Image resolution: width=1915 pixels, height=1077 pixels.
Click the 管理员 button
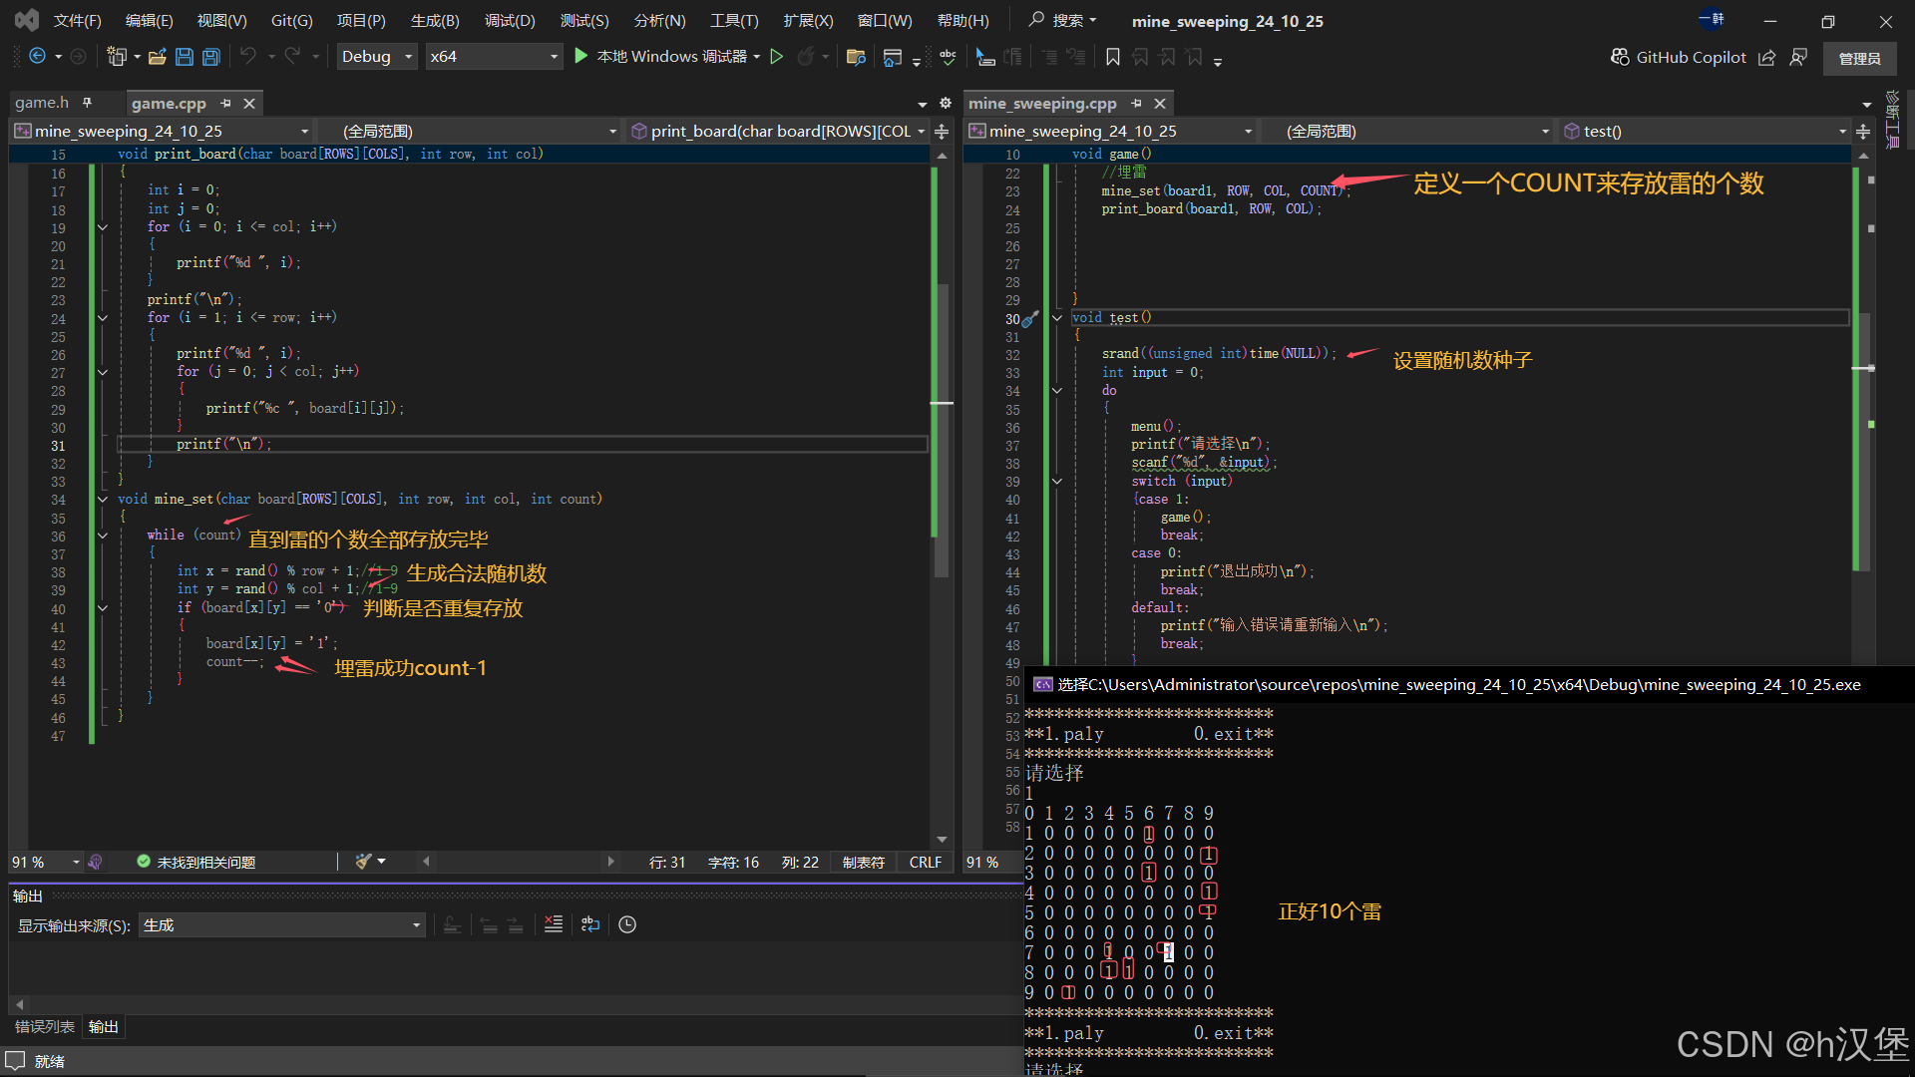tap(1859, 58)
